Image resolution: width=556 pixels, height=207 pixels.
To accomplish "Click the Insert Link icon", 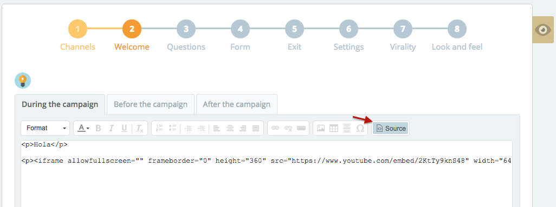I will click(275, 129).
